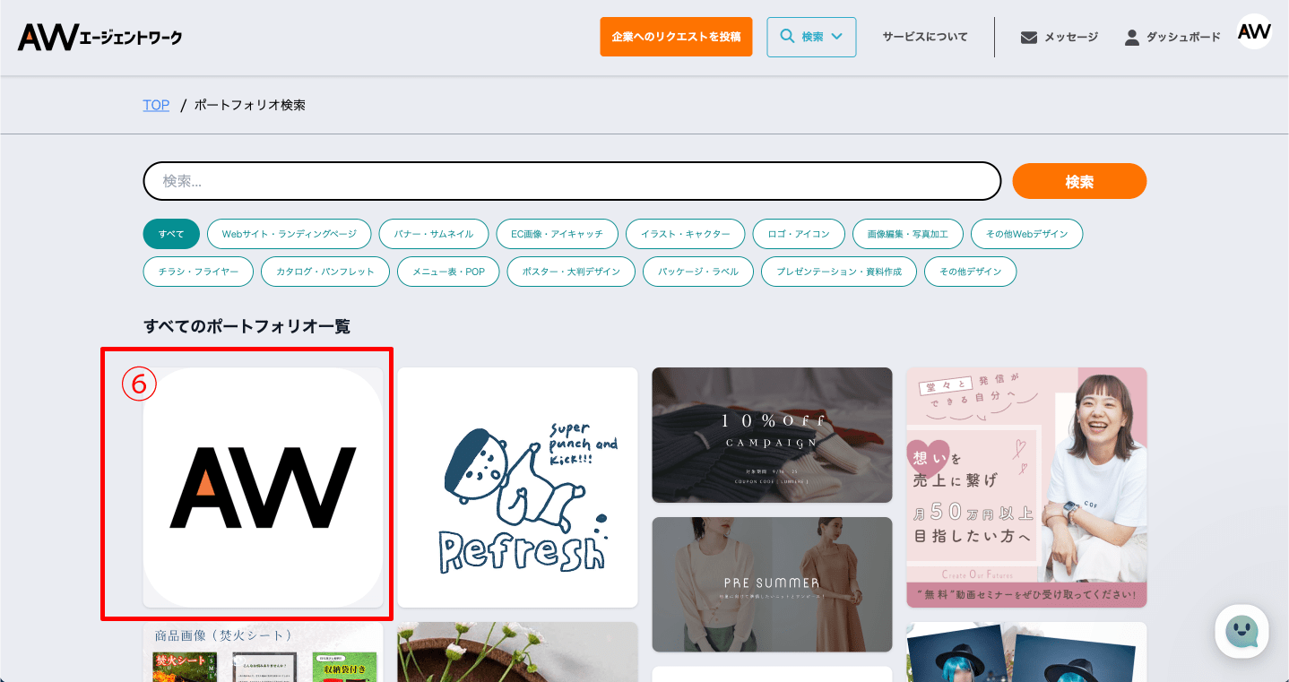
Task: Open the Refresh illustration portfolio
Action: point(517,488)
